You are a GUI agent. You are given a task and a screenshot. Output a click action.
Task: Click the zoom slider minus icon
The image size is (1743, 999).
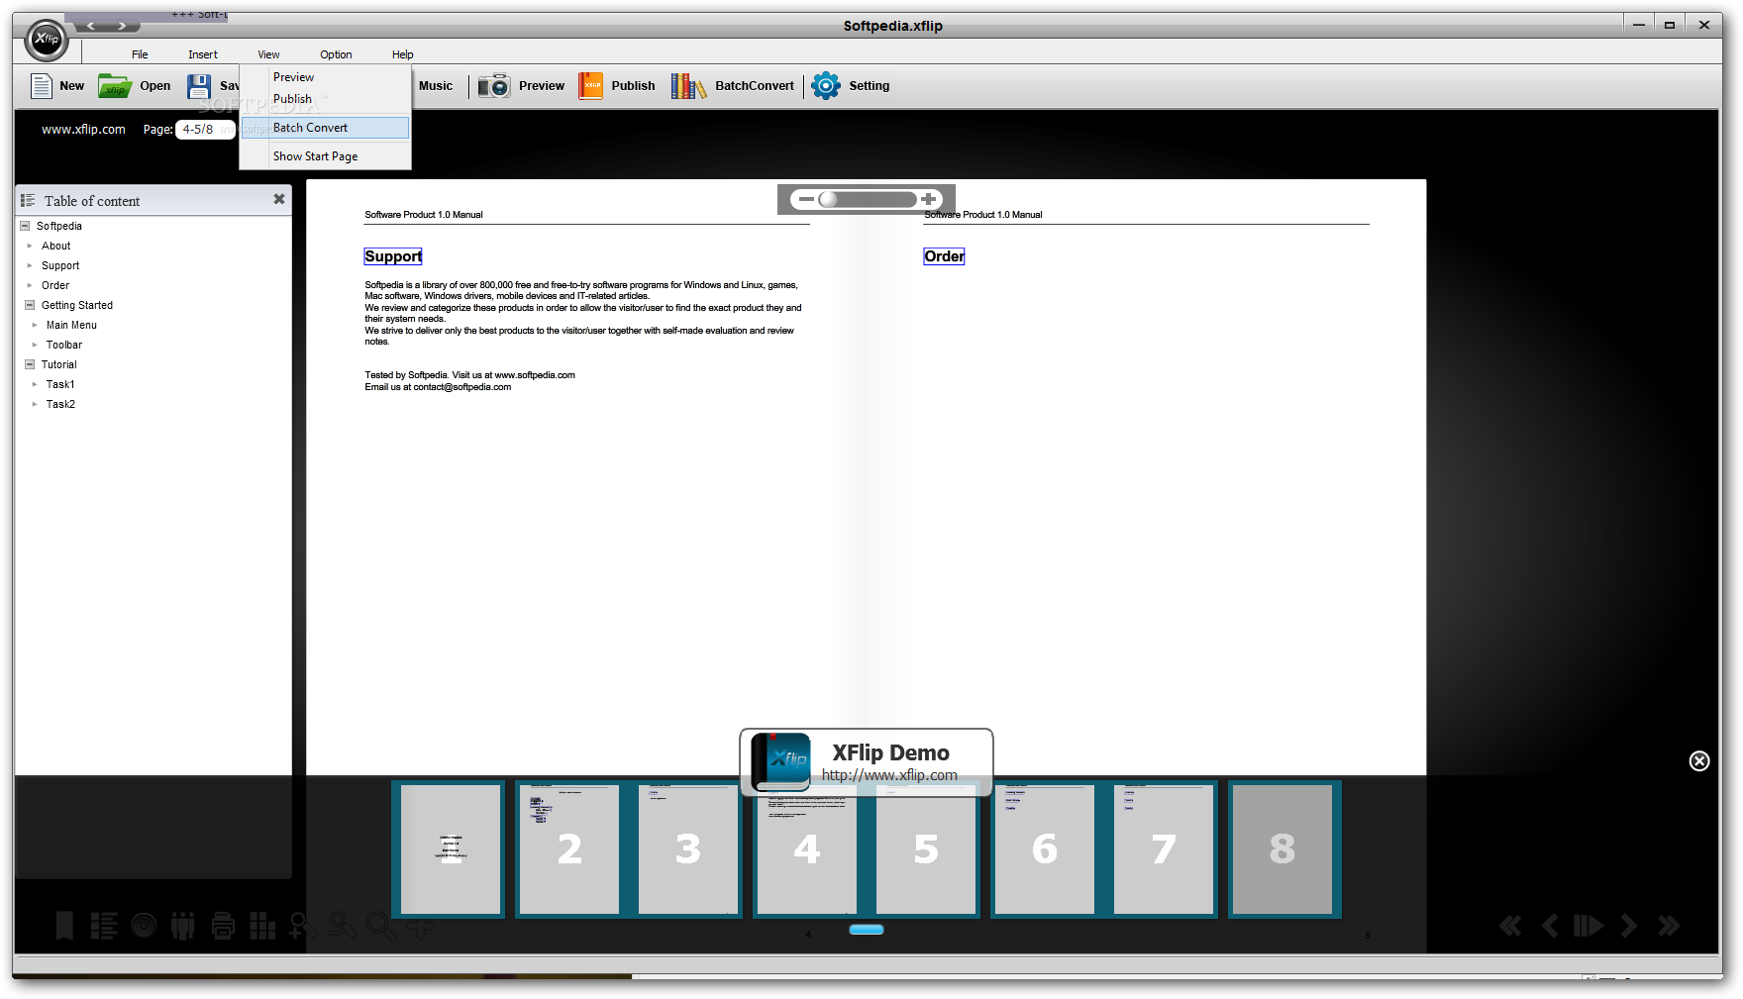pyautogui.click(x=806, y=199)
